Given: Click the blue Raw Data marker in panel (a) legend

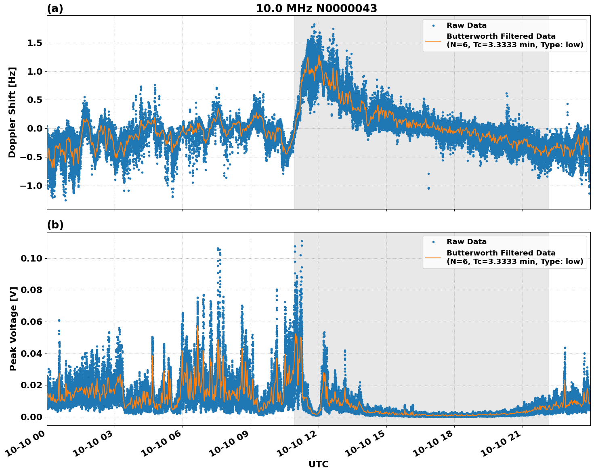Looking at the screenshot, I should pyautogui.click(x=433, y=25).
